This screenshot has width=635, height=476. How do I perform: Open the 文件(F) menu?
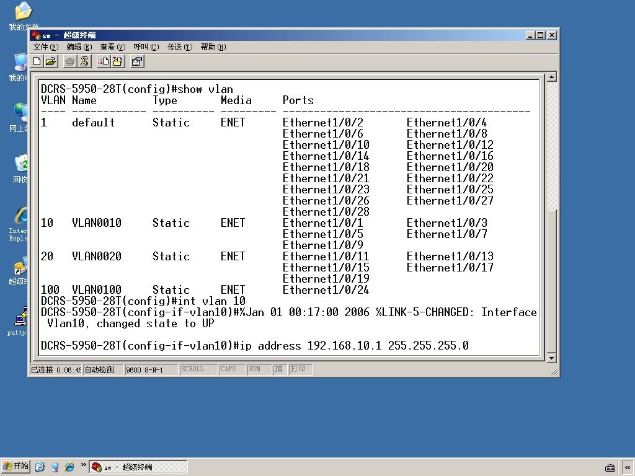(x=45, y=47)
